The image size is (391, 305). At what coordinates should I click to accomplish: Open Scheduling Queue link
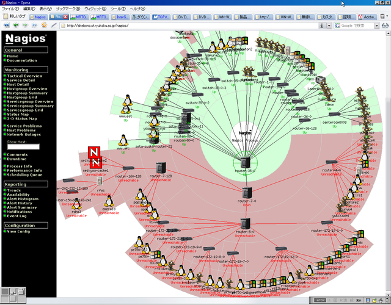tap(24, 175)
